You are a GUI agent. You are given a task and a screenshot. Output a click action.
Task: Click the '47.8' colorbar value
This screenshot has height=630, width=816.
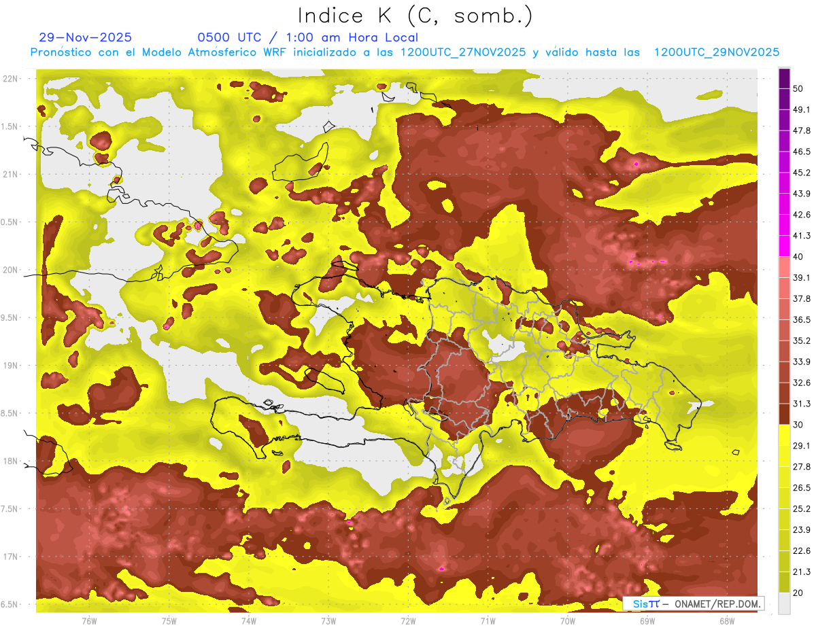(802, 130)
